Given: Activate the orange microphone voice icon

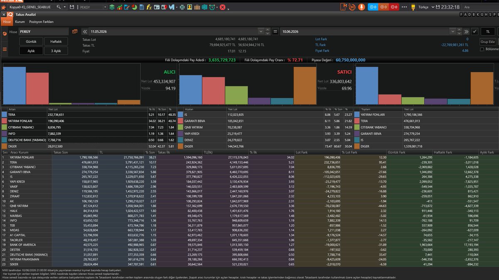Looking at the screenshot, I should 361,7.
